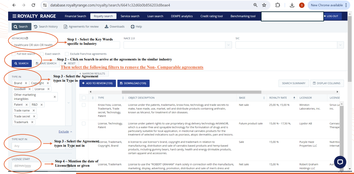Open Search history
This screenshot has height=174, width=354.
coord(46,27)
